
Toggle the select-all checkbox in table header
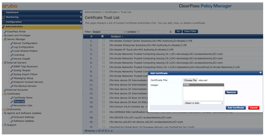tap(103, 36)
